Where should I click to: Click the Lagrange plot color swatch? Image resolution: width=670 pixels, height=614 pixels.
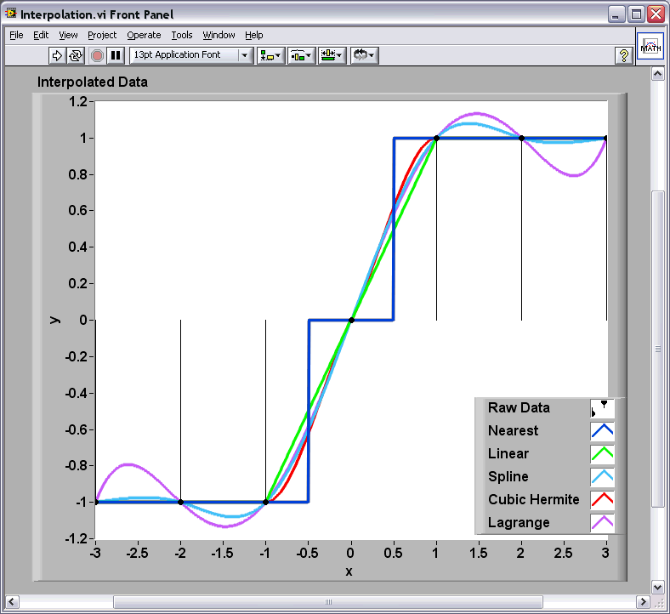pyautogui.click(x=602, y=523)
